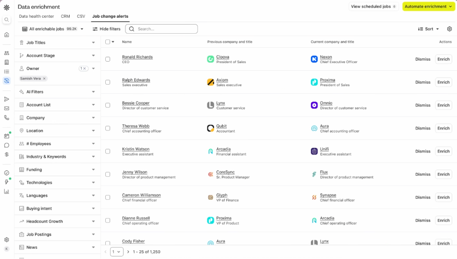Click the table settings gear near Sort

click(x=449, y=29)
